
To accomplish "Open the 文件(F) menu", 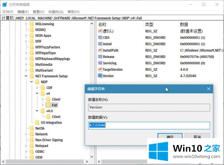I will pyautogui.click(x=8, y=12).
